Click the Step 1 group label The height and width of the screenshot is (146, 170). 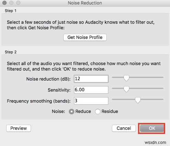coord(11,11)
